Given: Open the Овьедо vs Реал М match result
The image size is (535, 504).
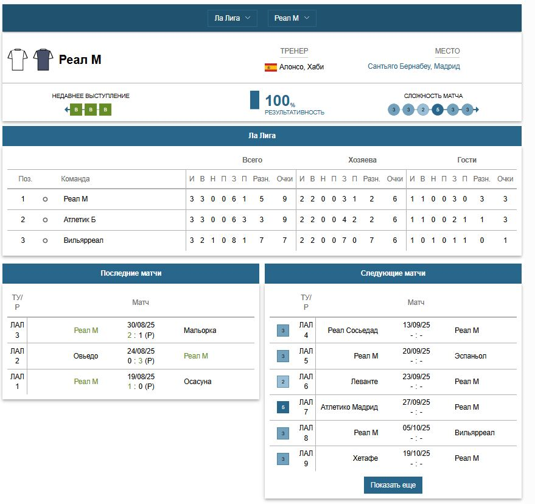Looking at the screenshot, I should [x=141, y=360].
